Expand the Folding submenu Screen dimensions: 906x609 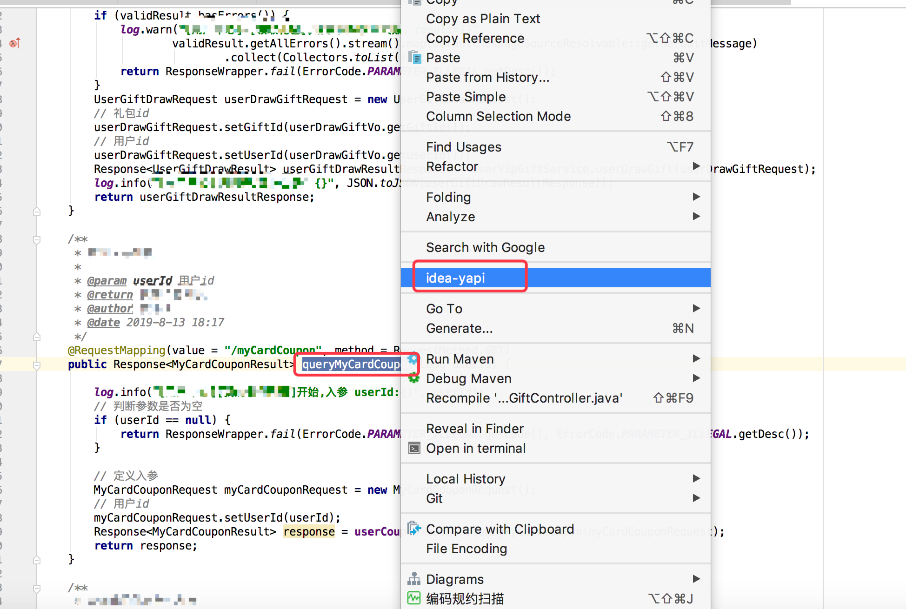pos(696,197)
